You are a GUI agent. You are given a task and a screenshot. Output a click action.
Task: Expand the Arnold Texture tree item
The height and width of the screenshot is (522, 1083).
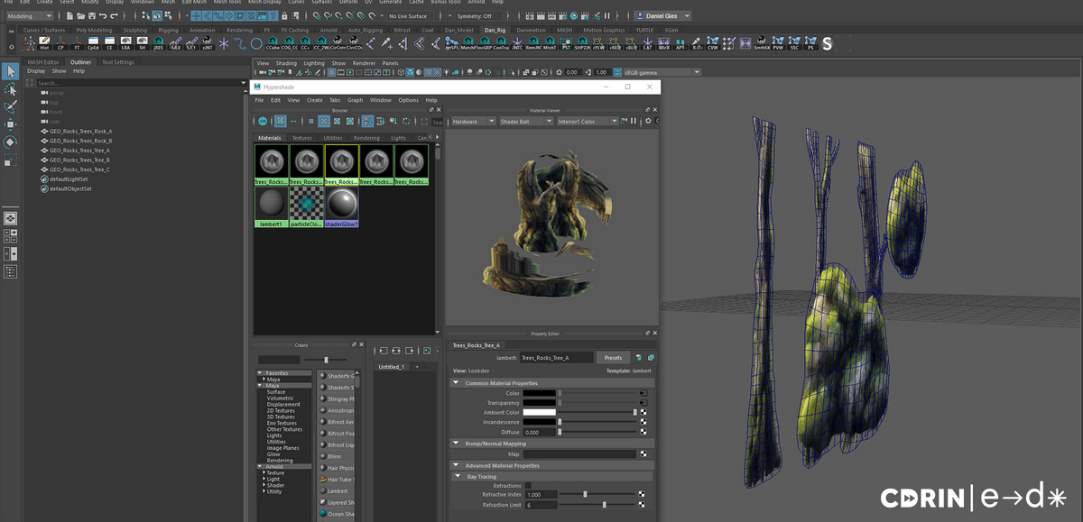[x=264, y=472]
